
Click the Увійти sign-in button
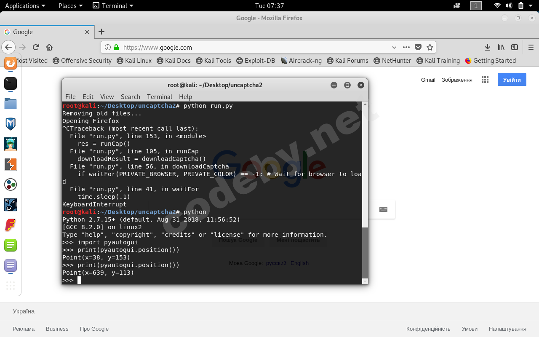(x=512, y=80)
